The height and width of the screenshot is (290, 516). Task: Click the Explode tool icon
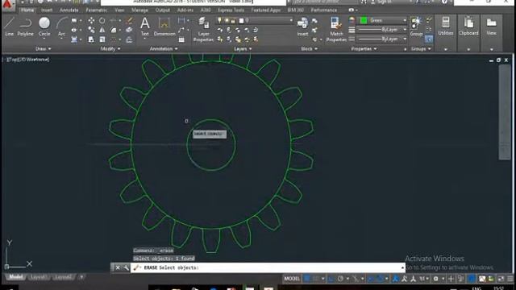(x=129, y=30)
